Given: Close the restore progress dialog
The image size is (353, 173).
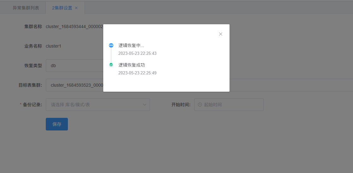Looking at the screenshot, I should coord(221,34).
